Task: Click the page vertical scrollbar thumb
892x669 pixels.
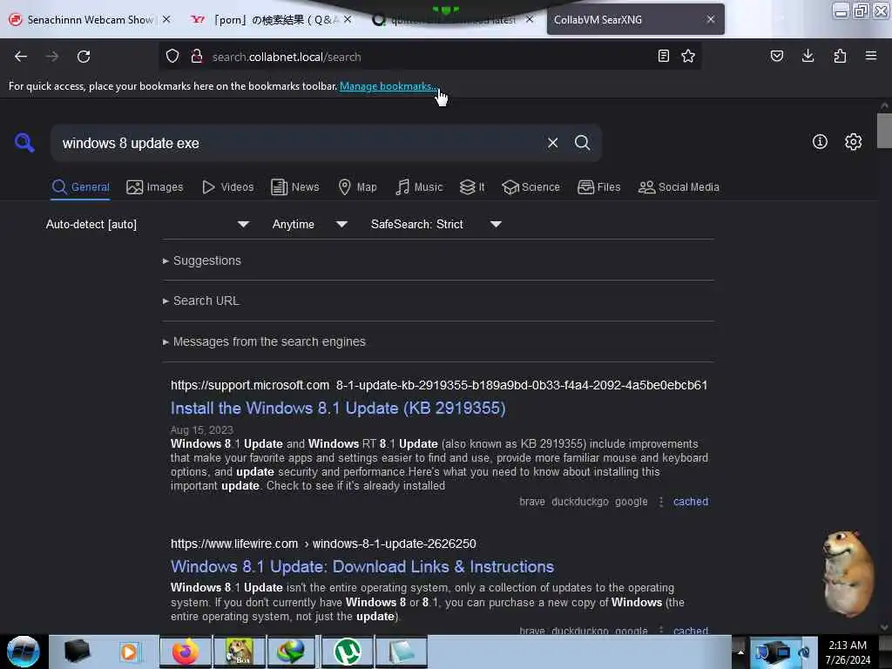Action: tap(884, 131)
